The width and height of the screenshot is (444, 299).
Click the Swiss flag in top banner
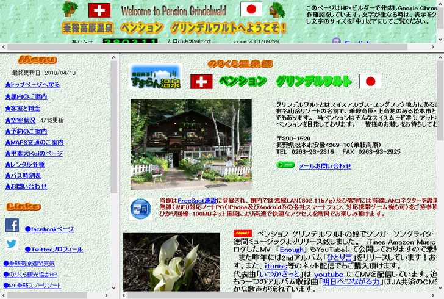(x=98, y=10)
